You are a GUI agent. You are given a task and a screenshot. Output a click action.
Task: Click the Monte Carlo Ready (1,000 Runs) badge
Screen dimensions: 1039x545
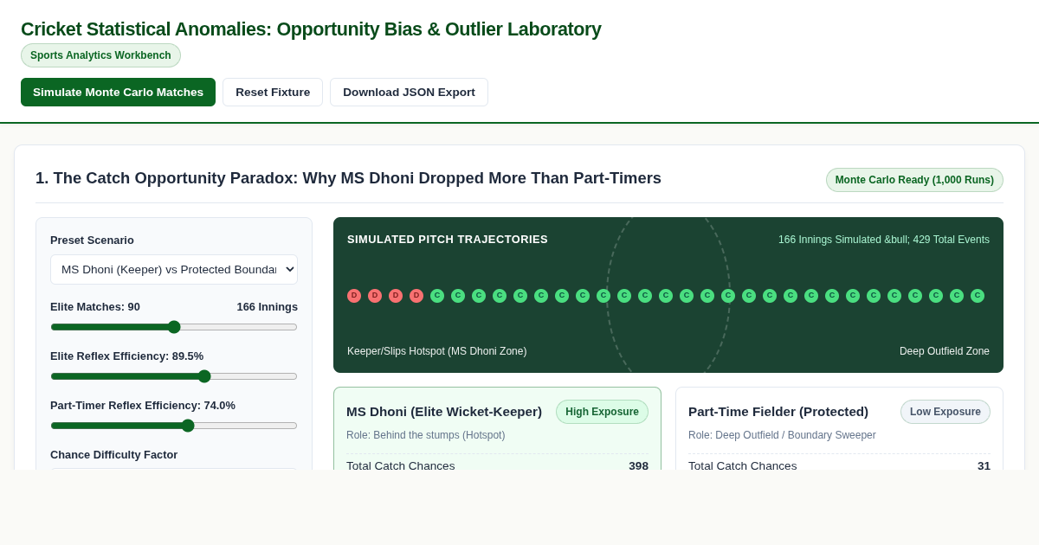click(x=914, y=180)
